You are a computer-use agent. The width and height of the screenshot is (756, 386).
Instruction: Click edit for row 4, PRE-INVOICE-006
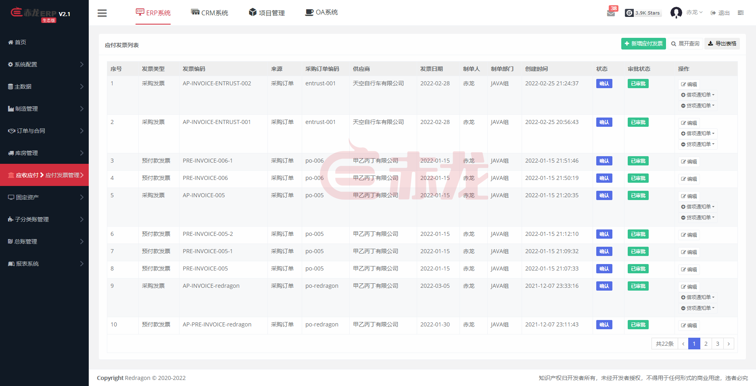pyautogui.click(x=689, y=179)
